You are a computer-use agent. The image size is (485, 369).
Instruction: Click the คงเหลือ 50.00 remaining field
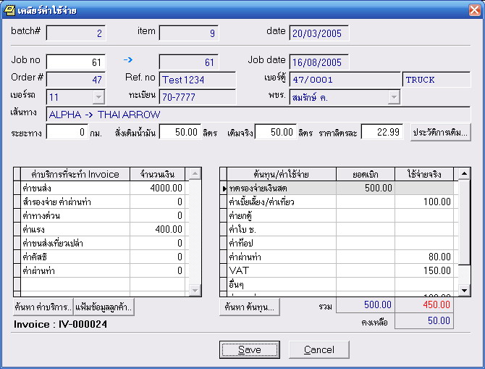tap(424, 320)
